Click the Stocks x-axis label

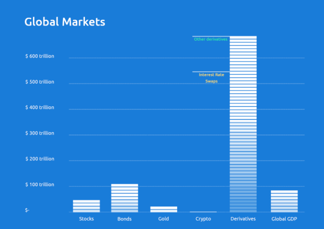click(86, 219)
